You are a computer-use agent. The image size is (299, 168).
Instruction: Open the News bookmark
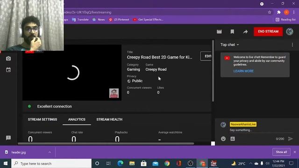[99, 20]
